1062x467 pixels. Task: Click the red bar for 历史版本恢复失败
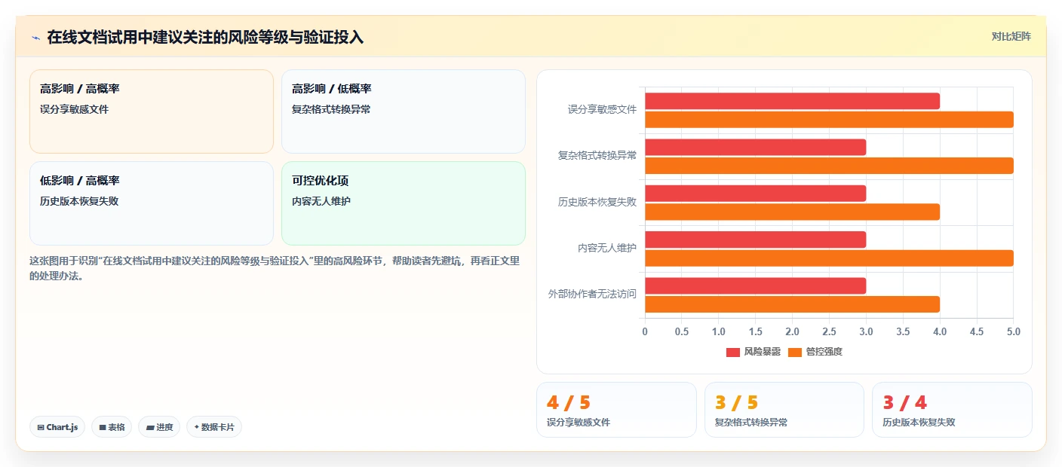[755, 194]
